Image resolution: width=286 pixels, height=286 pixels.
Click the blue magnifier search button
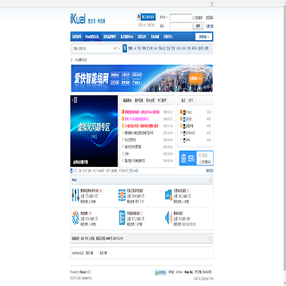pyautogui.click(x=125, y=48)
